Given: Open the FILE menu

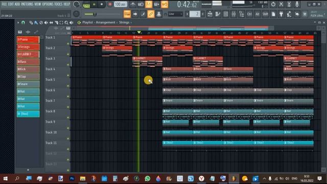Looking at the screenshot, I should point(4,4).
